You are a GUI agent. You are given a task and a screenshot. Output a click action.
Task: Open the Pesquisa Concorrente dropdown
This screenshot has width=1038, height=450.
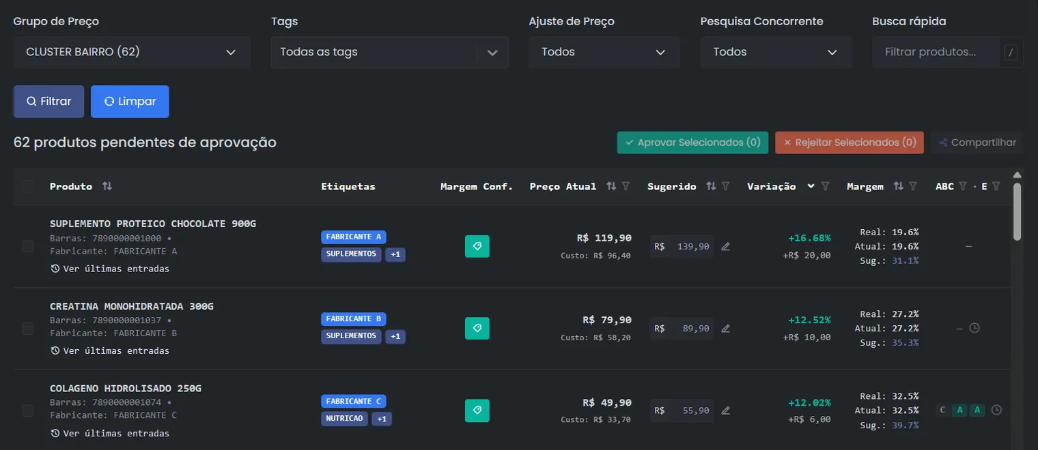click(x=776, y=52)
